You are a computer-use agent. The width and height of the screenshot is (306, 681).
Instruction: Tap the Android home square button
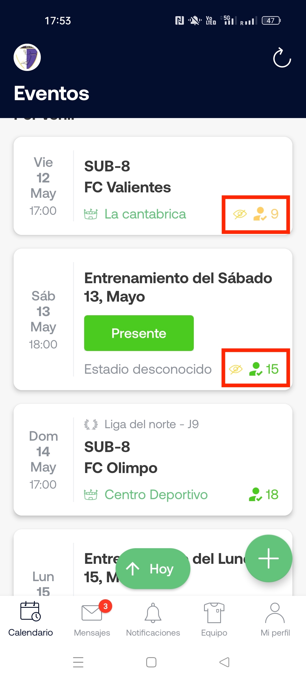(x=151, y=662)
